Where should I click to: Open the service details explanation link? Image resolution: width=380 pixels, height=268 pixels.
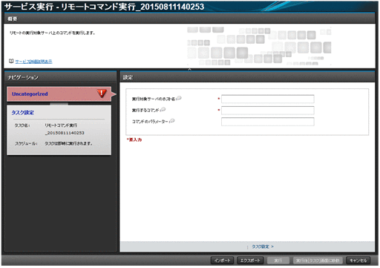(x=33, y=62)
